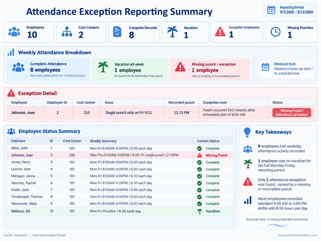Click the lightbulb icon beside Key Takeaways
Image resolution: width=321 pixels, height=241 pixels.
247,132
